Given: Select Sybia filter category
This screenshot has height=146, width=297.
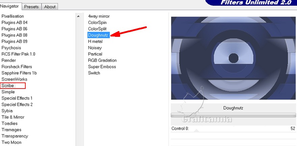Looking at the screenshot, I should click(7, 111).
